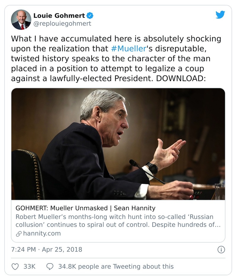Open the @replouiegohmert handle
The width and height of the screenshot is (237, 280).
click(62, 23)
